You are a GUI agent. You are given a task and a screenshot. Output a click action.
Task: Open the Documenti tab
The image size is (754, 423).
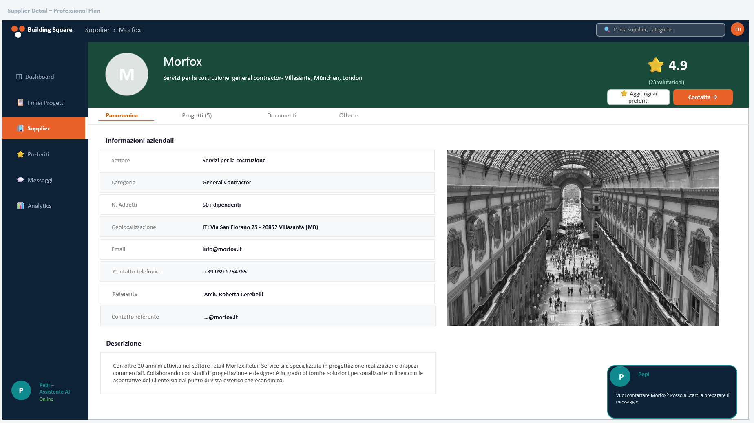[x=282, y=115]
